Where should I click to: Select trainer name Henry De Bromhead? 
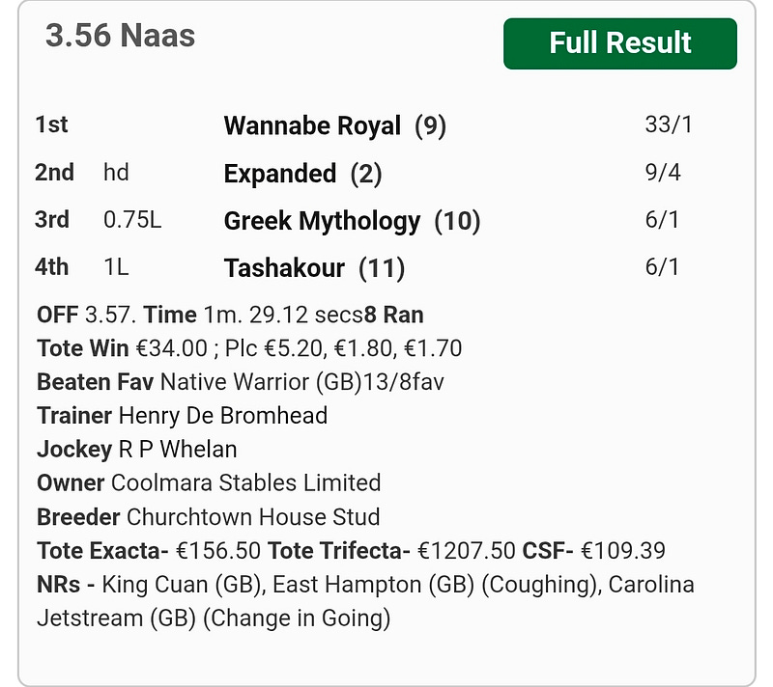223,415
